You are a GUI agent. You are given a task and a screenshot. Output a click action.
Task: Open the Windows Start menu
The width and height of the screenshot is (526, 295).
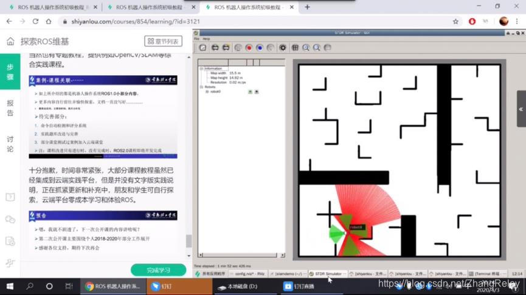click(x=10, y=287)
